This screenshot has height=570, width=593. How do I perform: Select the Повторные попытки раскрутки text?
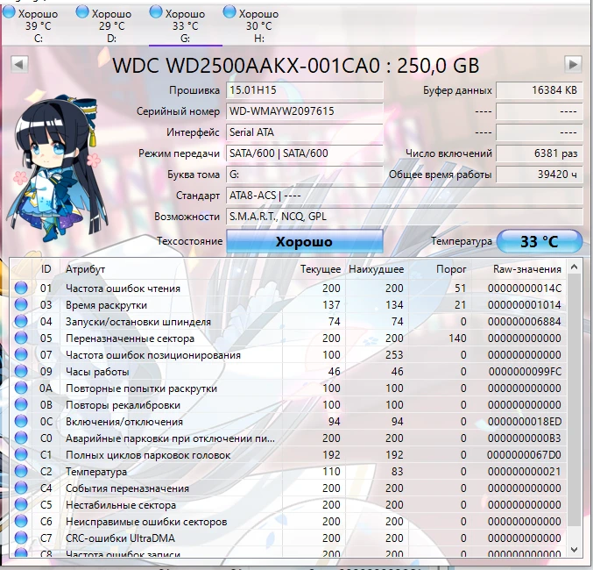coord(141,388)
